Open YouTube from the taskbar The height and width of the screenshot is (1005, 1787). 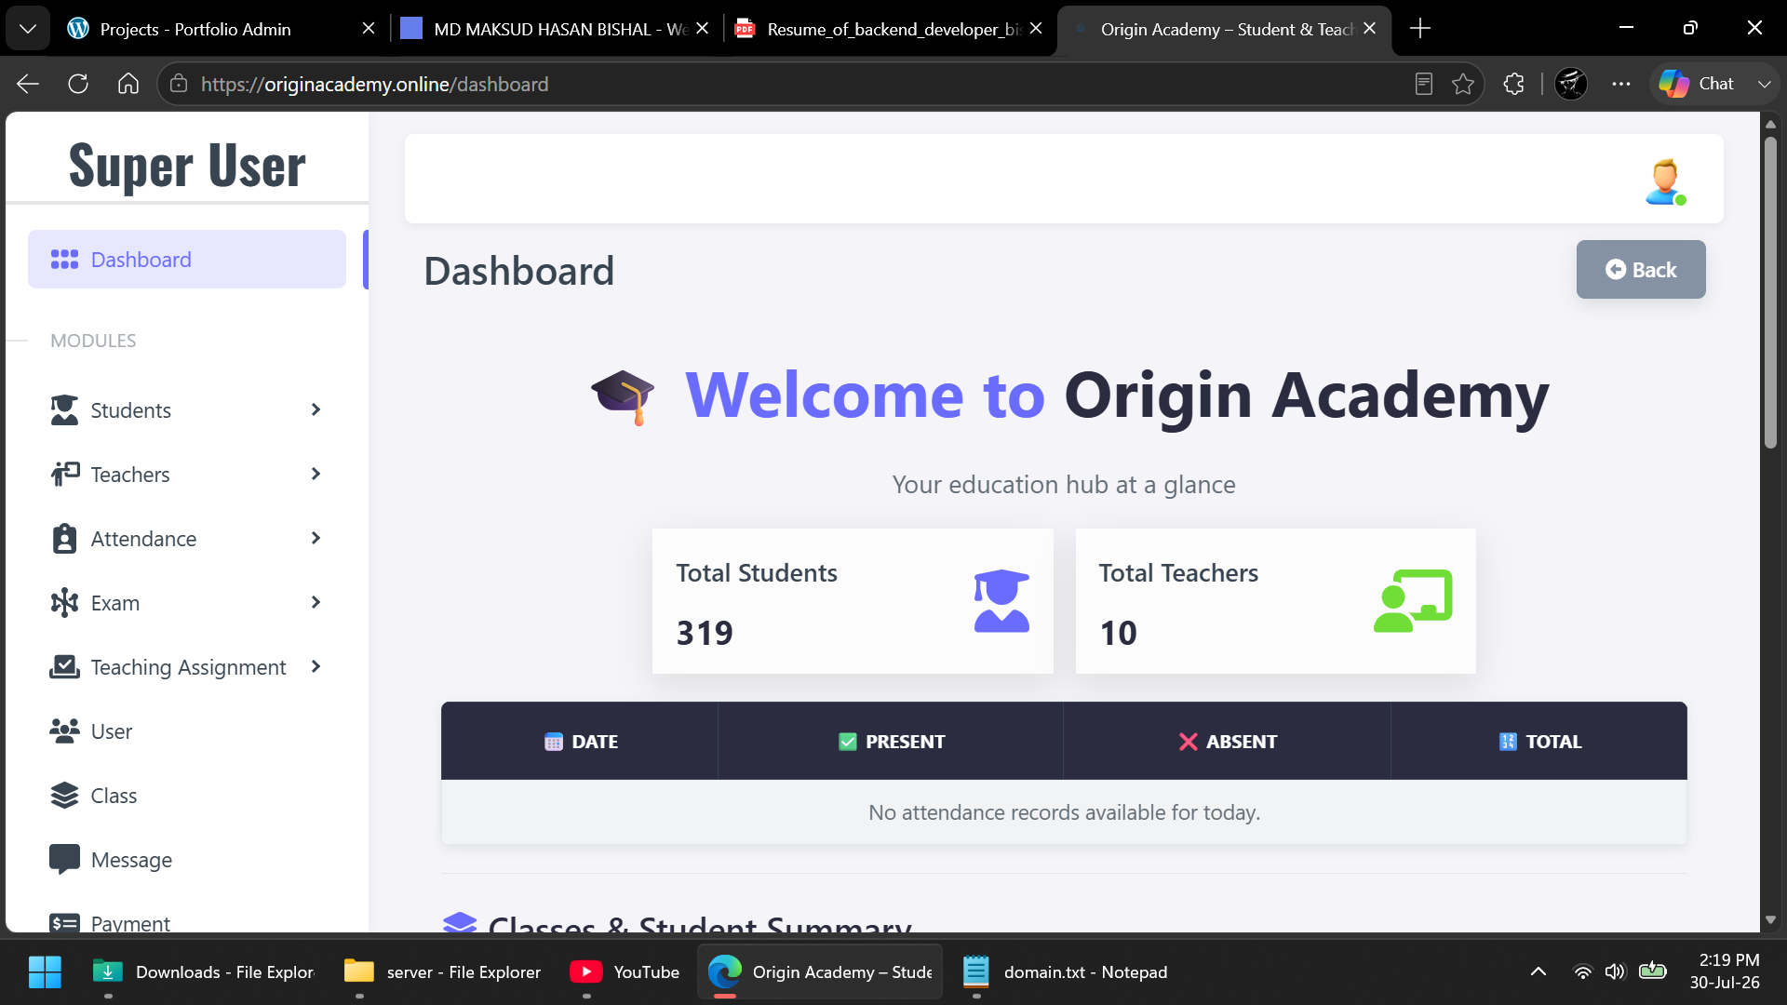coord(625,972)
